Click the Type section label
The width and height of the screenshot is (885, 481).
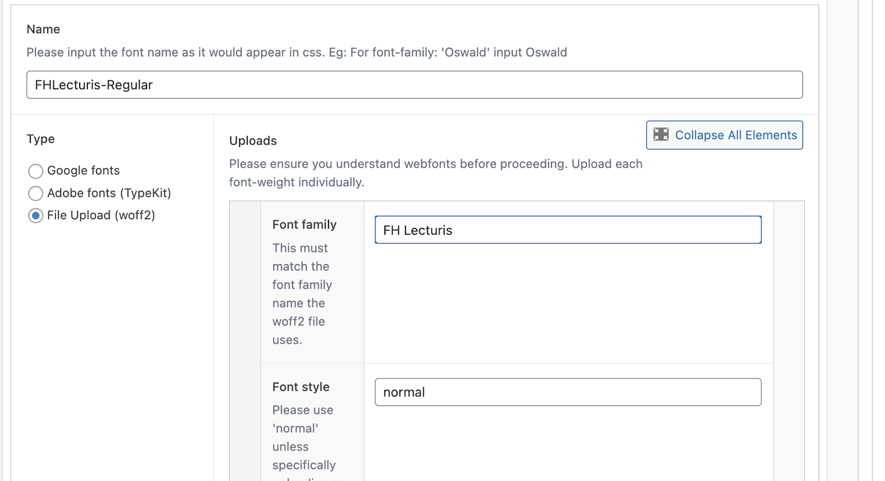[x=40, y=139]
